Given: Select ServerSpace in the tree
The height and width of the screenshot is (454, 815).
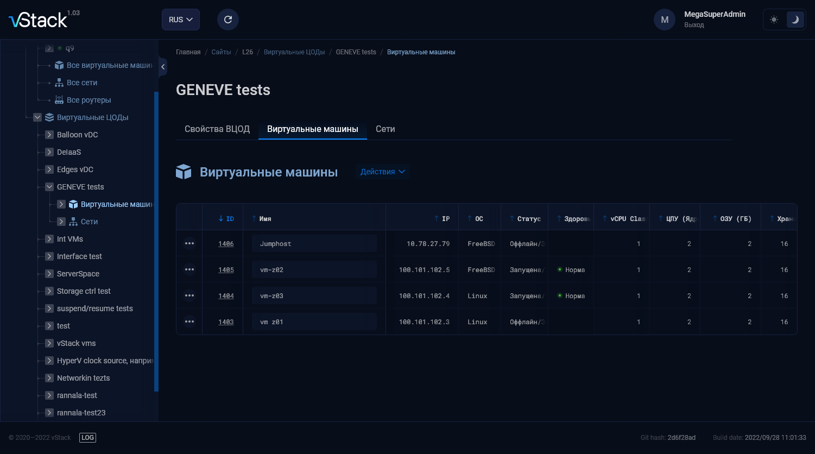Looking at the screenshot, I should [x=78, y=274].
